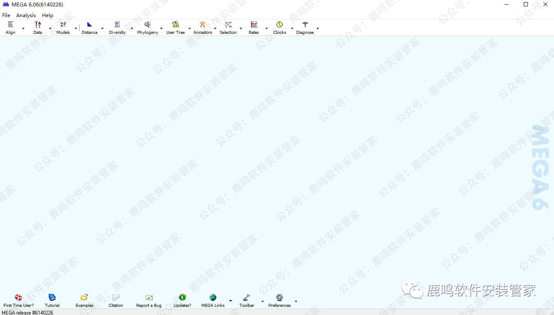Expand the Diagnose dropdown arrow
Viewport: 554px width, 315px height.
(318, 29)
